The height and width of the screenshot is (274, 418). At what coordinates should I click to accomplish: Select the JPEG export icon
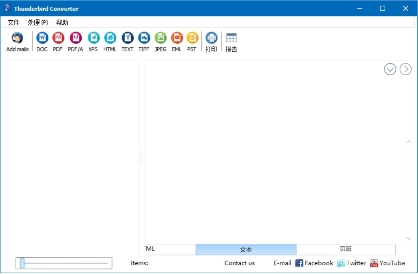[x=160, y=38]
